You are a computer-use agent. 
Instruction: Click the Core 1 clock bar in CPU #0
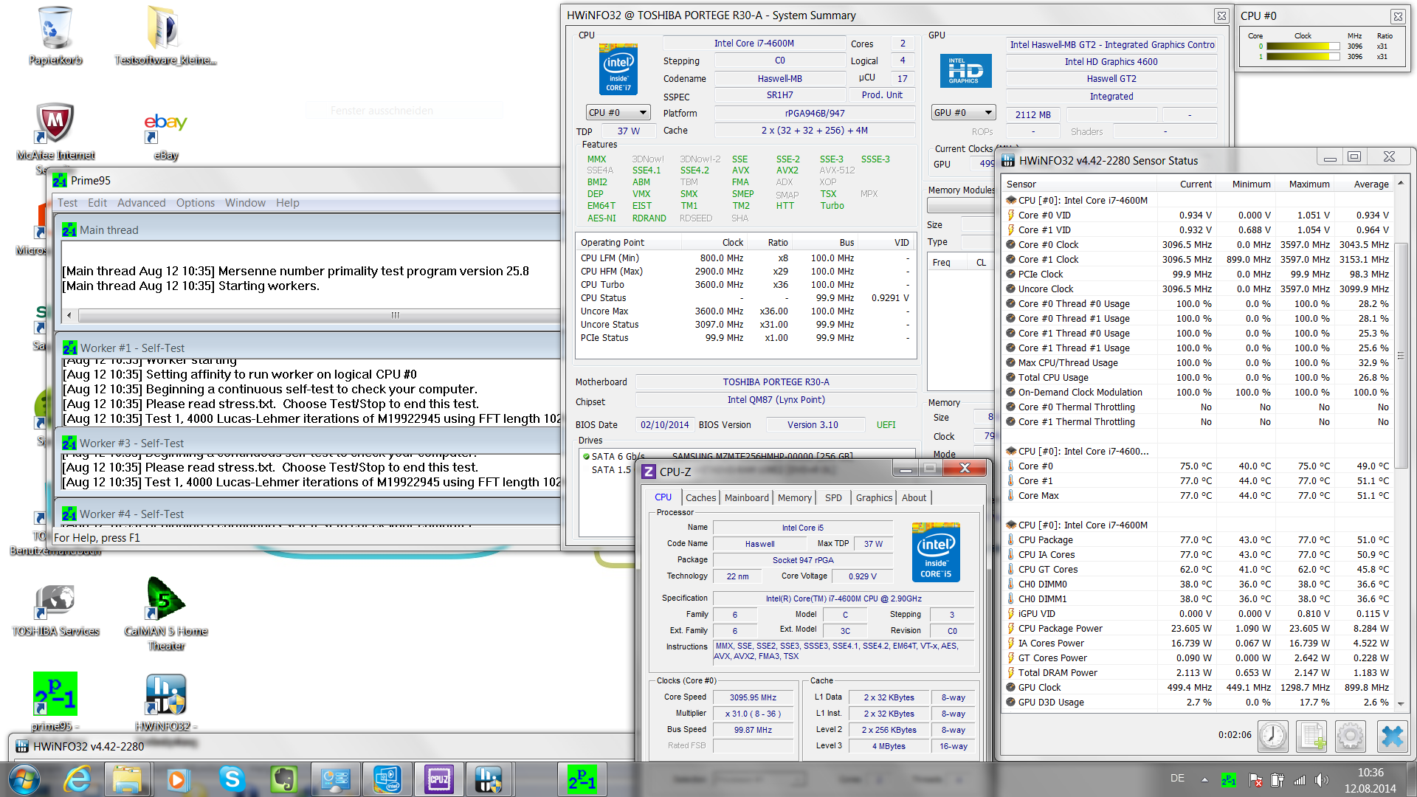click(x=1303, y=57)
